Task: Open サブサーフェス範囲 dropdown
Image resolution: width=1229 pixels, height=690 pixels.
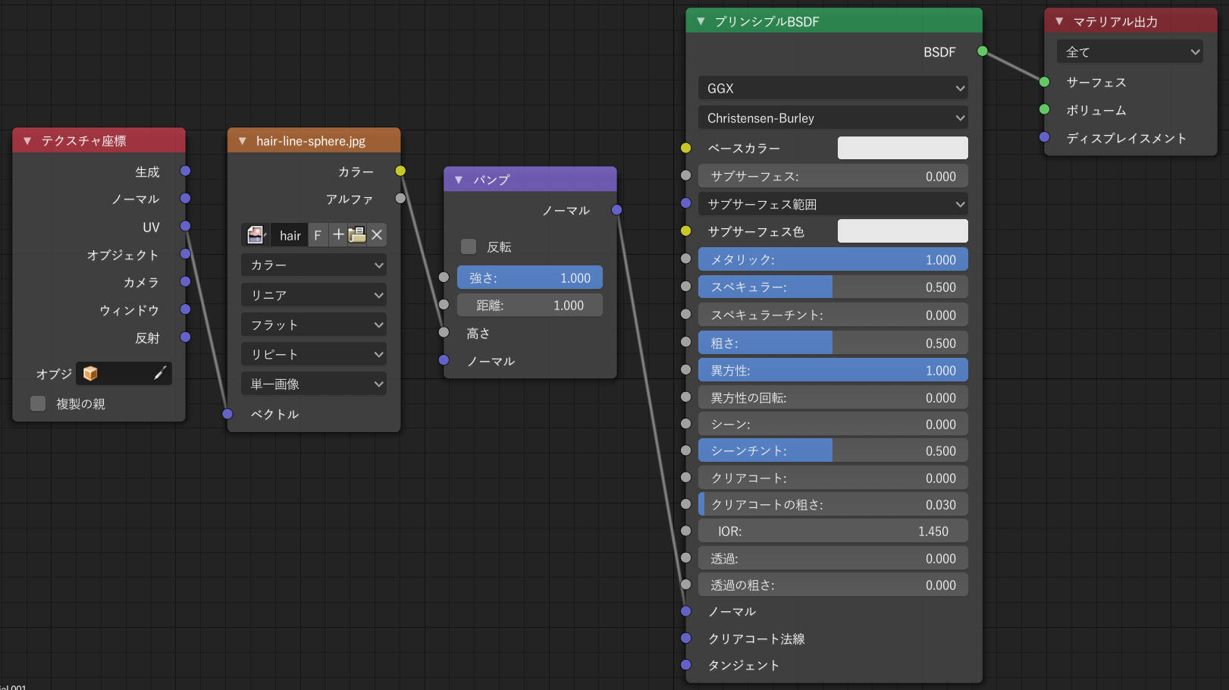Action: click(x=832, y=204)
